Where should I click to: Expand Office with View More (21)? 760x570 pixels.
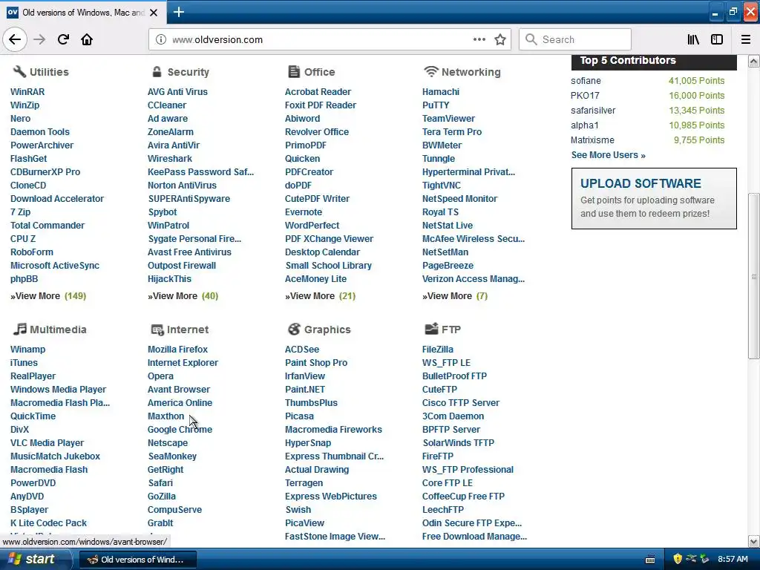tap(320, 295)
